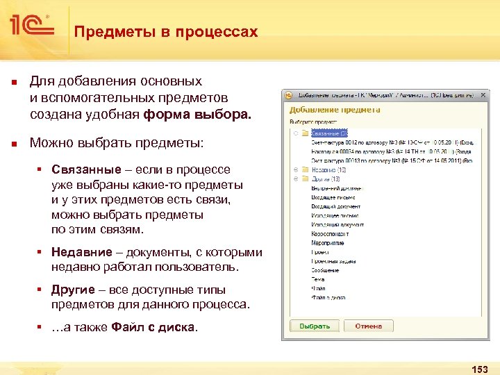Choose Входящий документ item
Viewport: 500px width, 375px height.
[x=336, y=206]
